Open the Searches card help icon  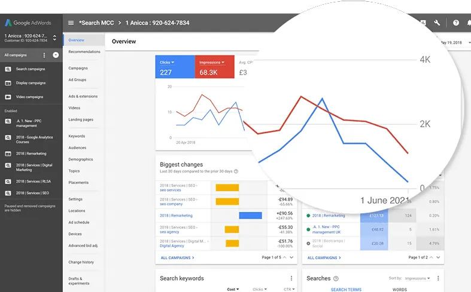pos(336,278)
